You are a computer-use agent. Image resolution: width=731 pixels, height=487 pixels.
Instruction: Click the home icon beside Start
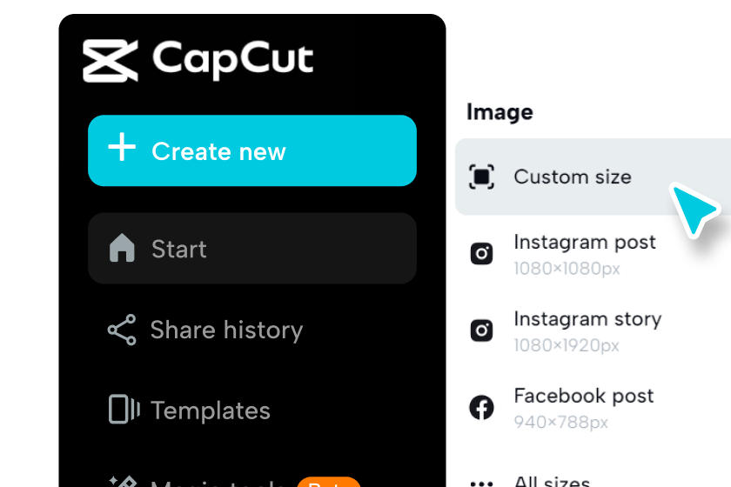(x=122, y=248)
